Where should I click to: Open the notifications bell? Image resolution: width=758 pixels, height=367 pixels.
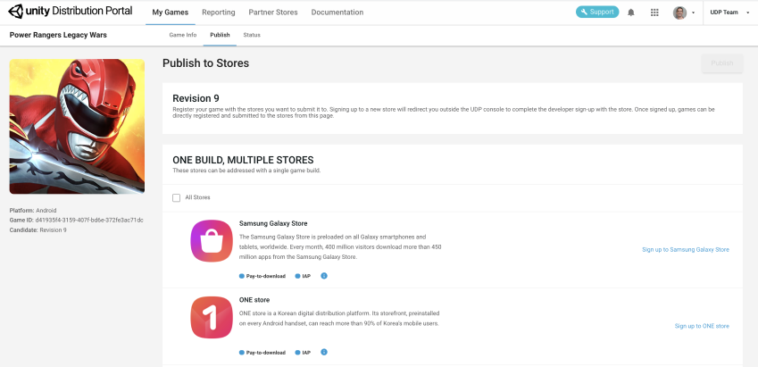point(631,13)
